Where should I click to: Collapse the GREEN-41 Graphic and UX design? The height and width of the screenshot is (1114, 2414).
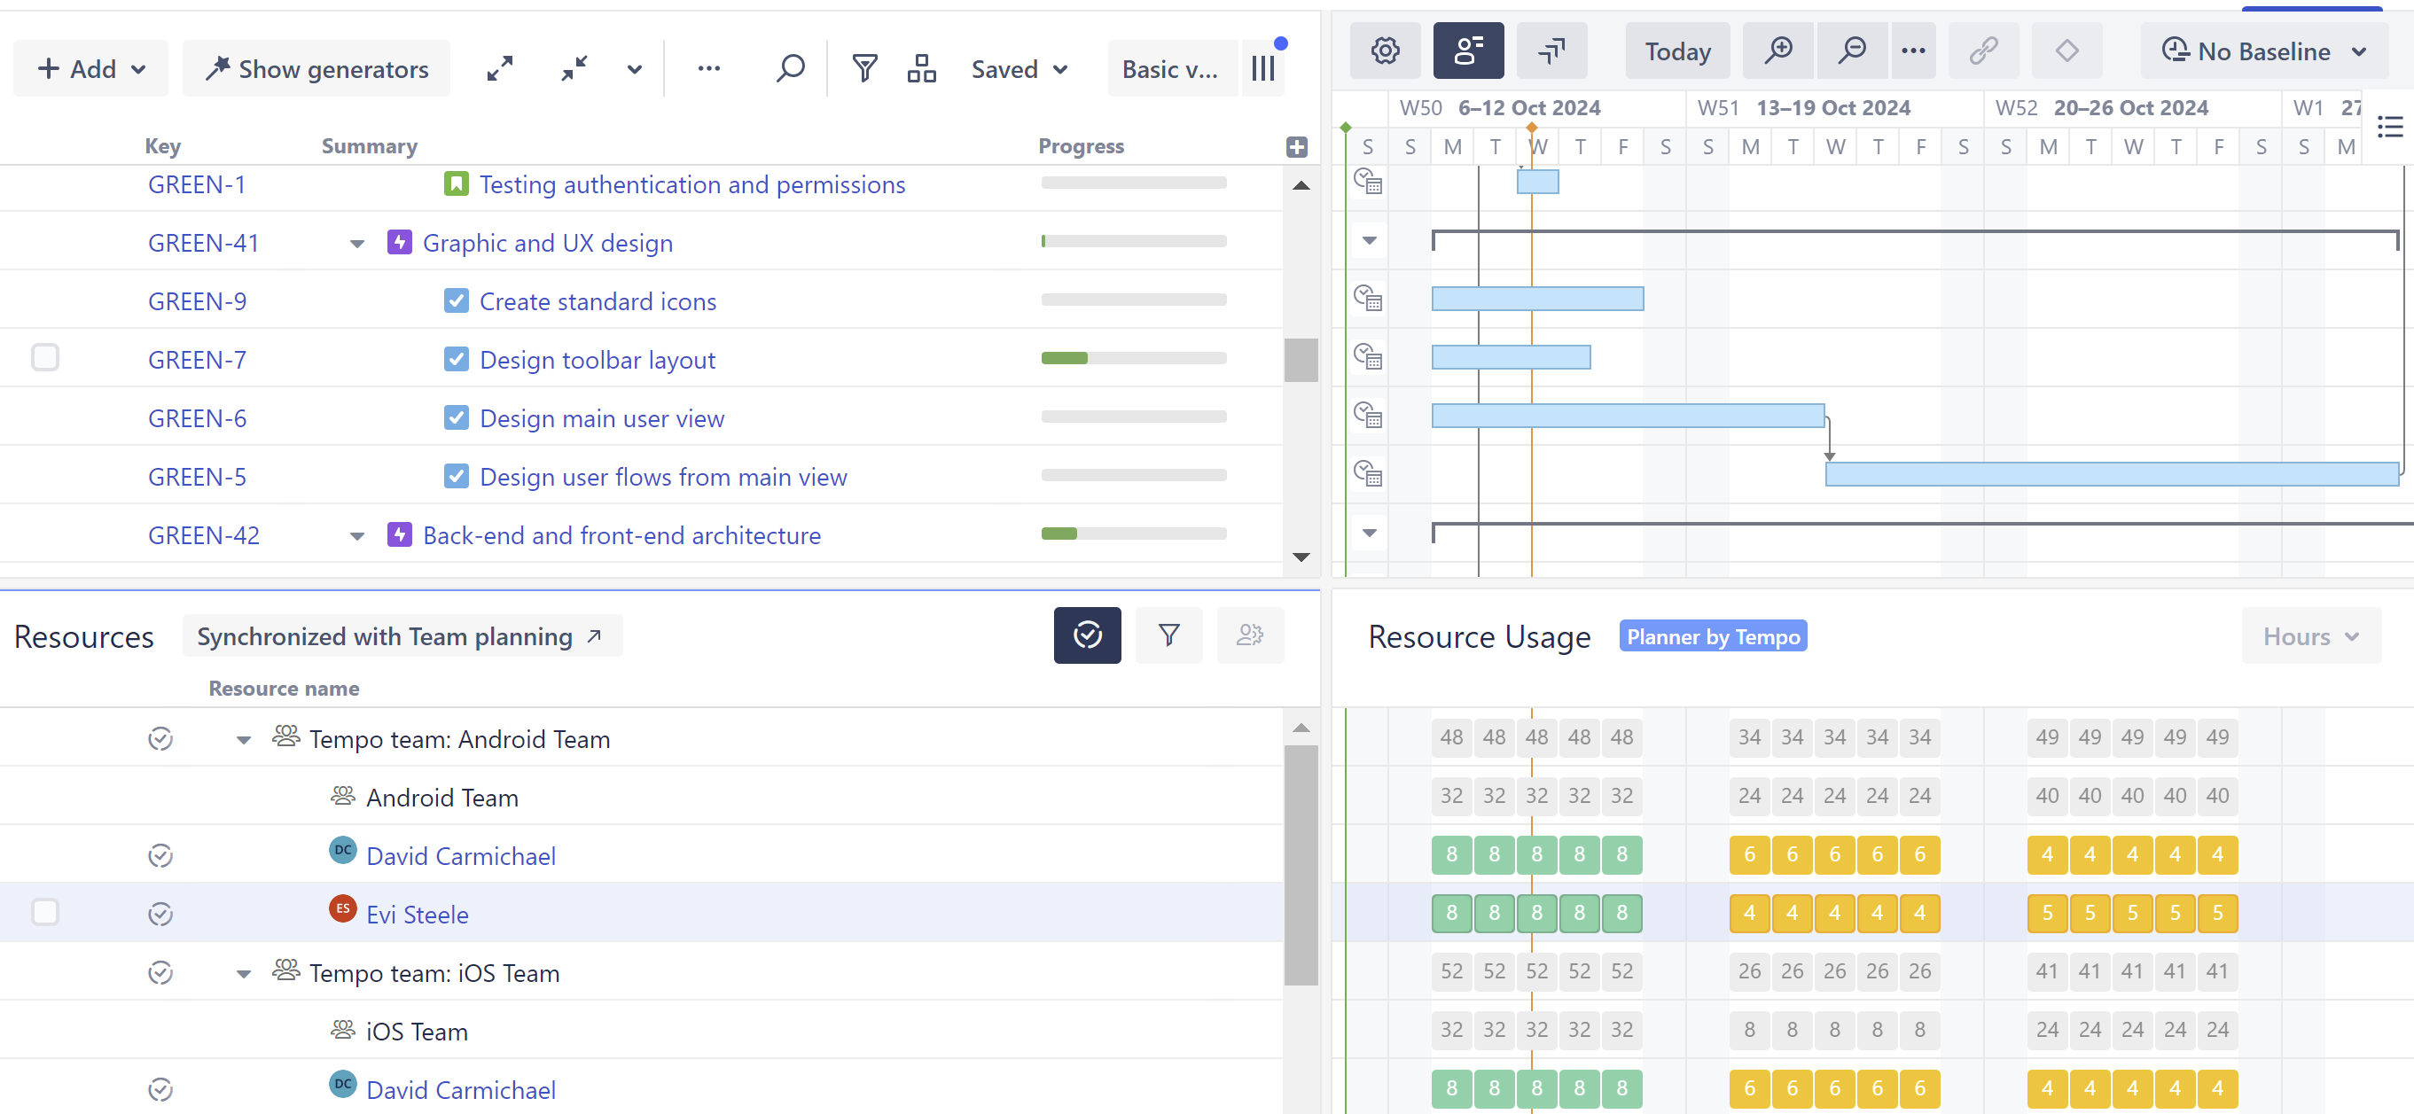[x=357, y=244]
